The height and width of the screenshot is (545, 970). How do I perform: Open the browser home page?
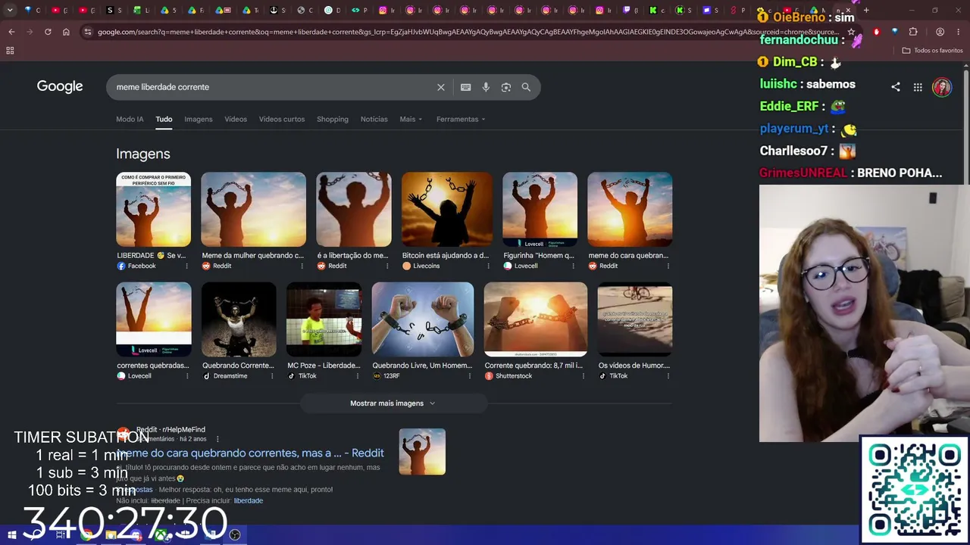(x=66, y=32)
